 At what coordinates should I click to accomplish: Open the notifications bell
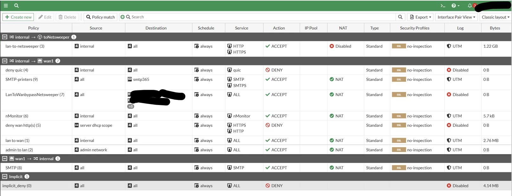470,5
